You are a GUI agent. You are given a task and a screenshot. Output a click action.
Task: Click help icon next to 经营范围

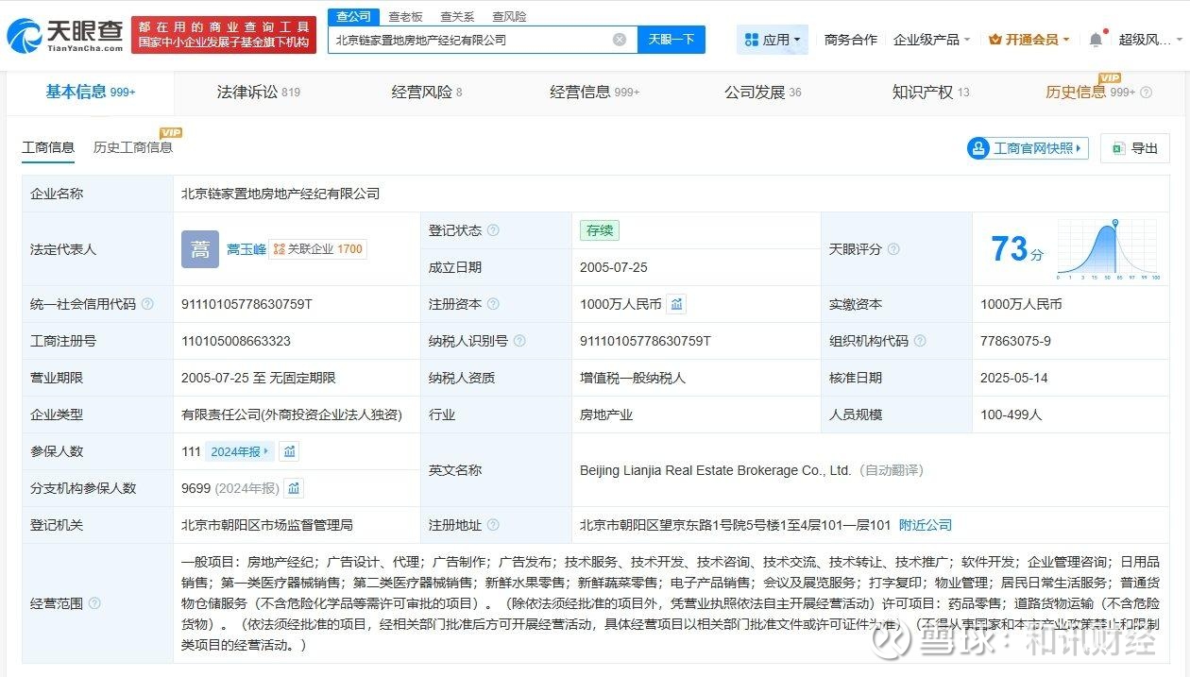94,602
